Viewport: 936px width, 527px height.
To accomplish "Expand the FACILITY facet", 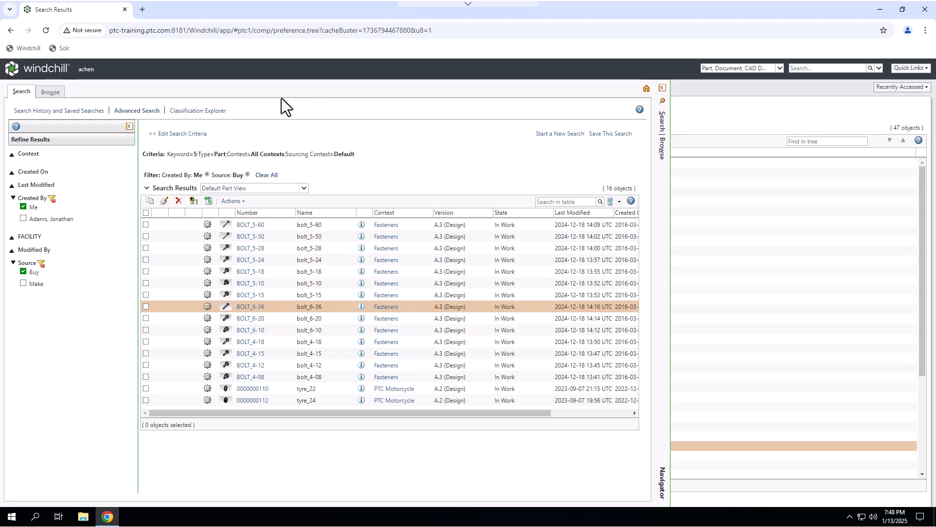I will (x=12, y=237).
